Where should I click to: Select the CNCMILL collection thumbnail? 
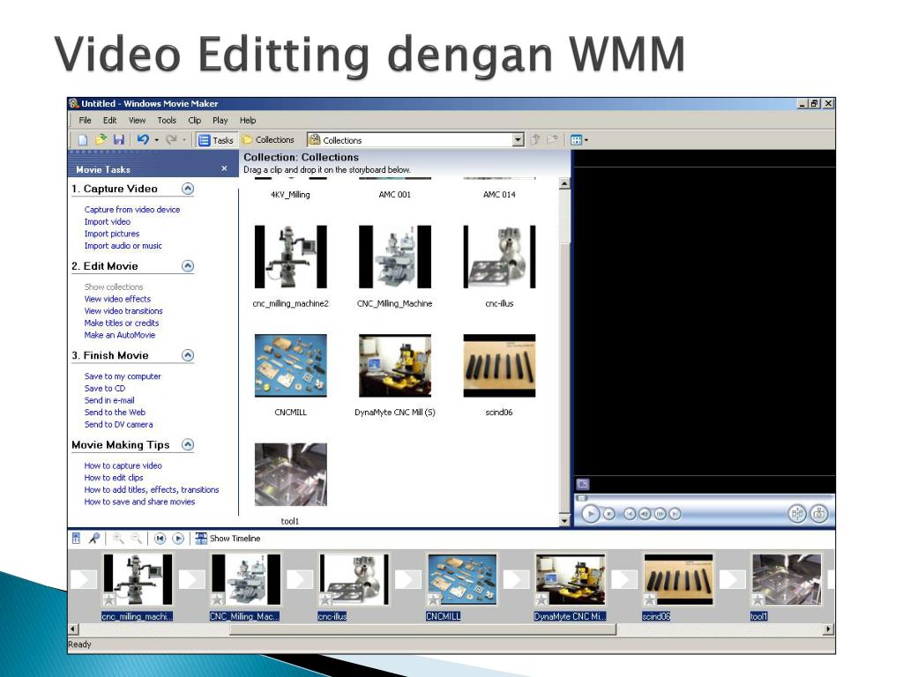pyautogui.click(x=291, y=366)
